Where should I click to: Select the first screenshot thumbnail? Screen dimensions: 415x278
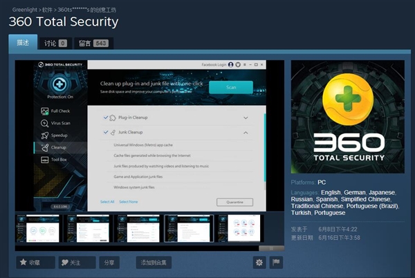38,228
